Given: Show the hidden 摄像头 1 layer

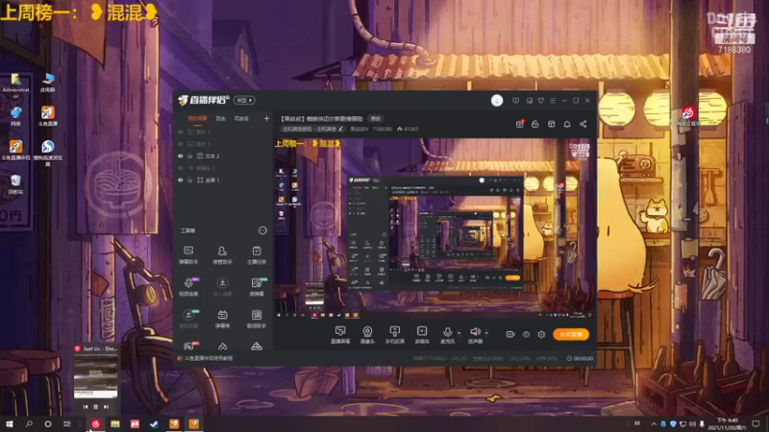Looking at the screenshot, I should tap(181, 168).
